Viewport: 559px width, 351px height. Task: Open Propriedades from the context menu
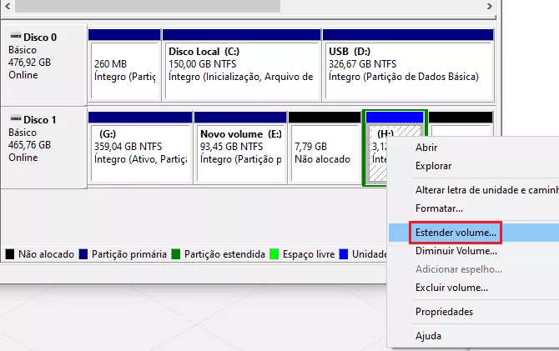(x=444, y=312)
